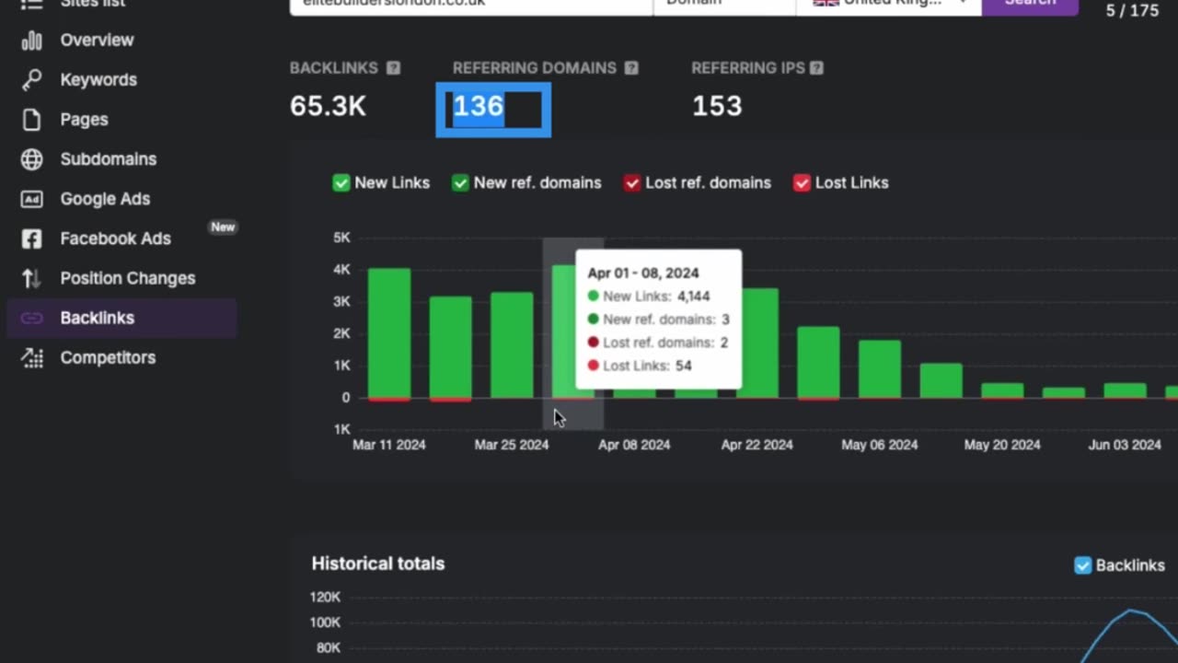Image resolution: width=1178 pixels, height=663 pixels.
Task: Click help icon beside Backlinks heading
Action: (393, 68)
